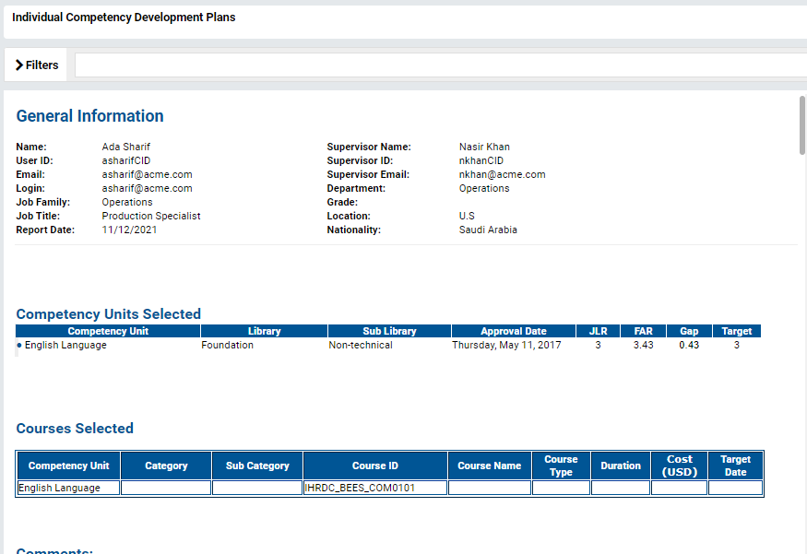The image size is (807, 554).
Task: Click the JLR column header
Action: click(x=598, y=331)
